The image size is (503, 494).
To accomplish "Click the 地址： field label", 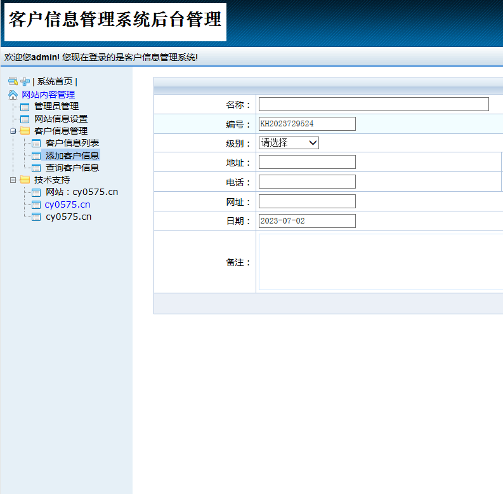I will click(238, 163).
